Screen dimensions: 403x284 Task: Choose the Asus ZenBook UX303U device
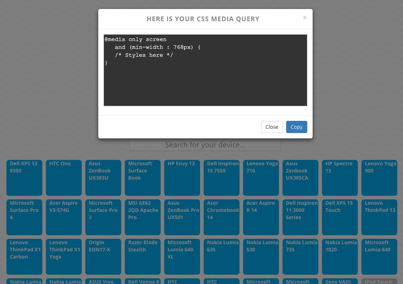pyautogui.click(x=103, y=177)
